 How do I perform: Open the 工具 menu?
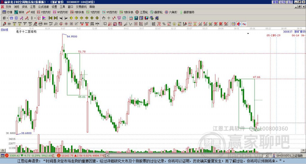click(x=62, y=7)
